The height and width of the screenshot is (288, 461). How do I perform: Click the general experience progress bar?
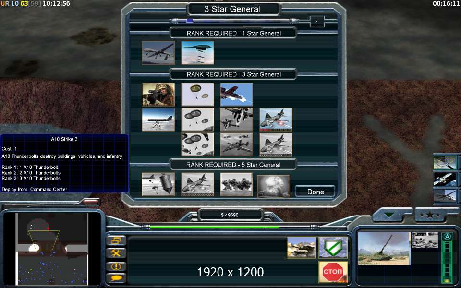[x=234, y=21]
